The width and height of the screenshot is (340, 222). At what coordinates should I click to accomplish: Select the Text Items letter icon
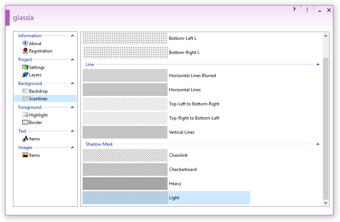[x=25, y=139]
